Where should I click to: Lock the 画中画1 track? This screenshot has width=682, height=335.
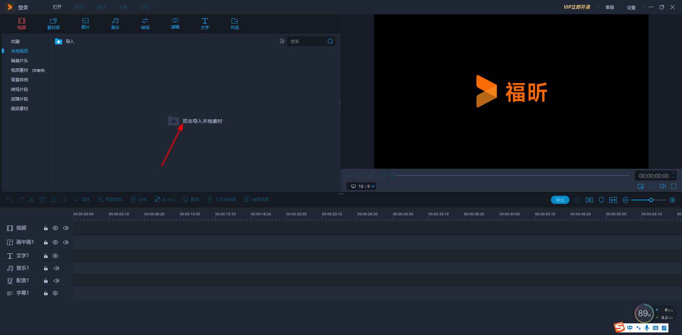46,242
